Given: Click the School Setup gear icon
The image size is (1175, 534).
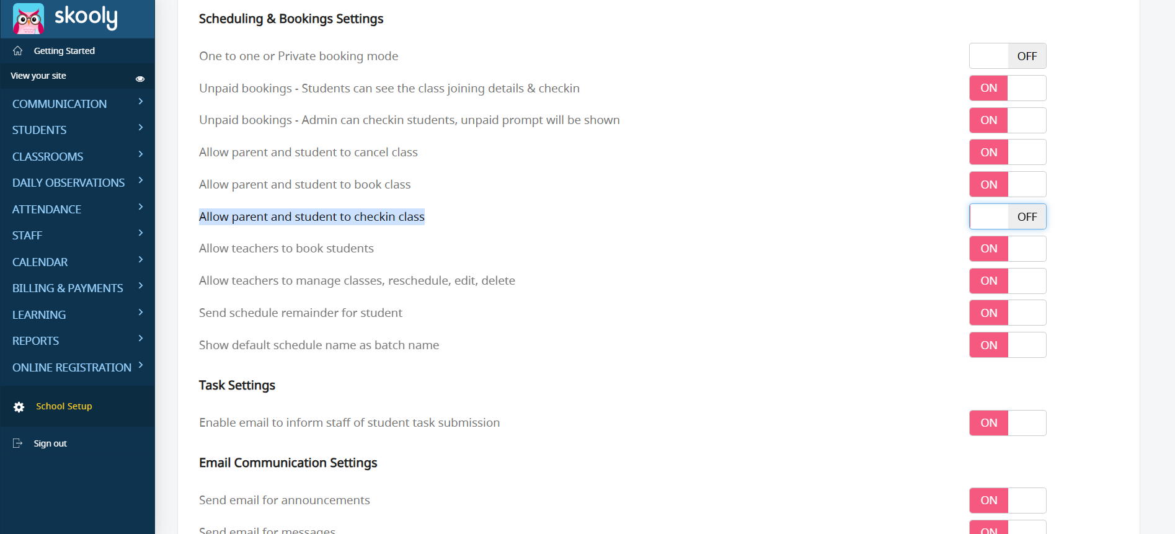Looking at the screenshot, I should [19, 407].
